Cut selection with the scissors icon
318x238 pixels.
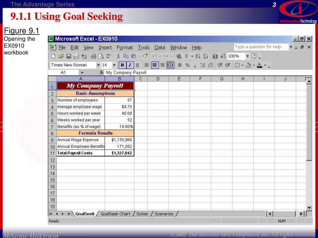(x=118, y=56)
